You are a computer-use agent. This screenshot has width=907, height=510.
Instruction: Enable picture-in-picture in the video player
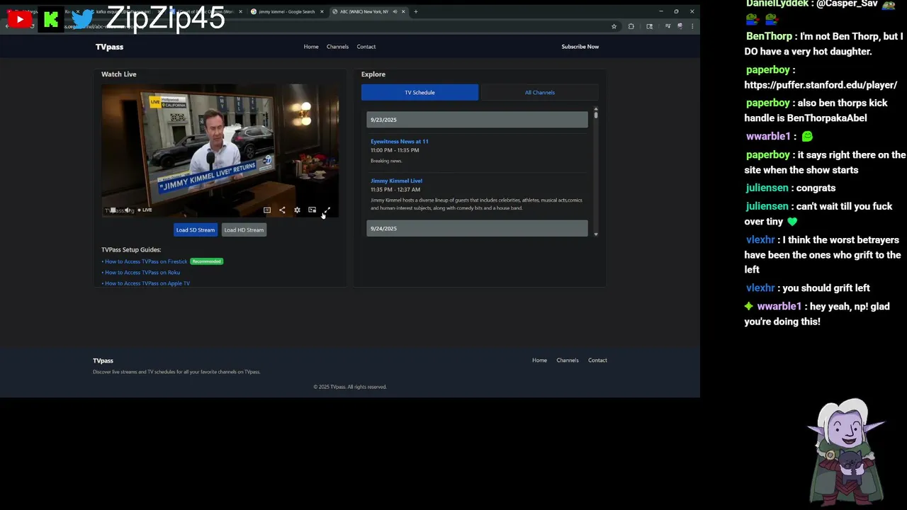[x=312, y=210]
